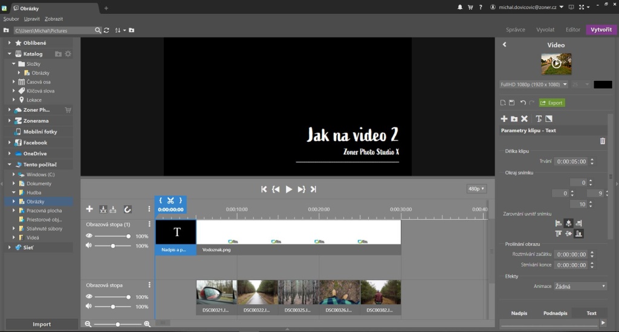619x332 pixels.
Task: Zoom out the timeline with minus magnifier
Action: point(88,324)
